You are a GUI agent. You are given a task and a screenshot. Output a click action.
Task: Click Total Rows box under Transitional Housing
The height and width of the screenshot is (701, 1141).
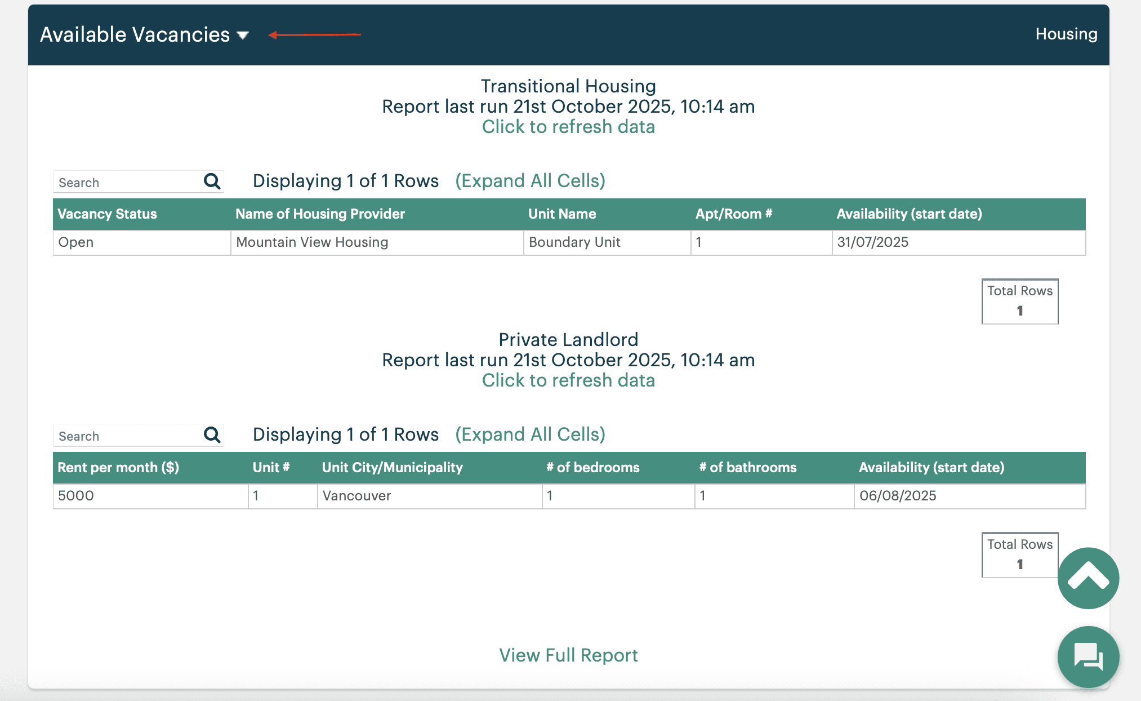1019,301
